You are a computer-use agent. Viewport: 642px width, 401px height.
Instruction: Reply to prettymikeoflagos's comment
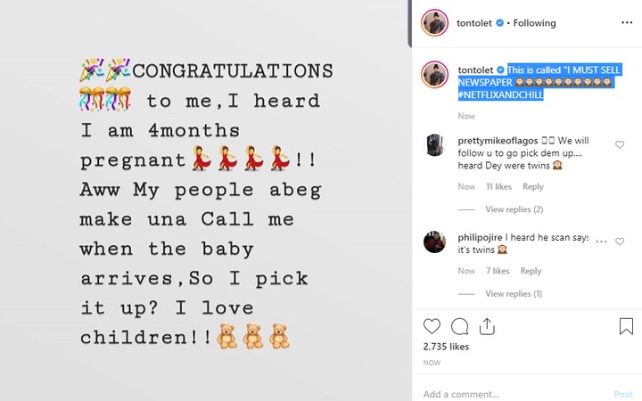532,187
